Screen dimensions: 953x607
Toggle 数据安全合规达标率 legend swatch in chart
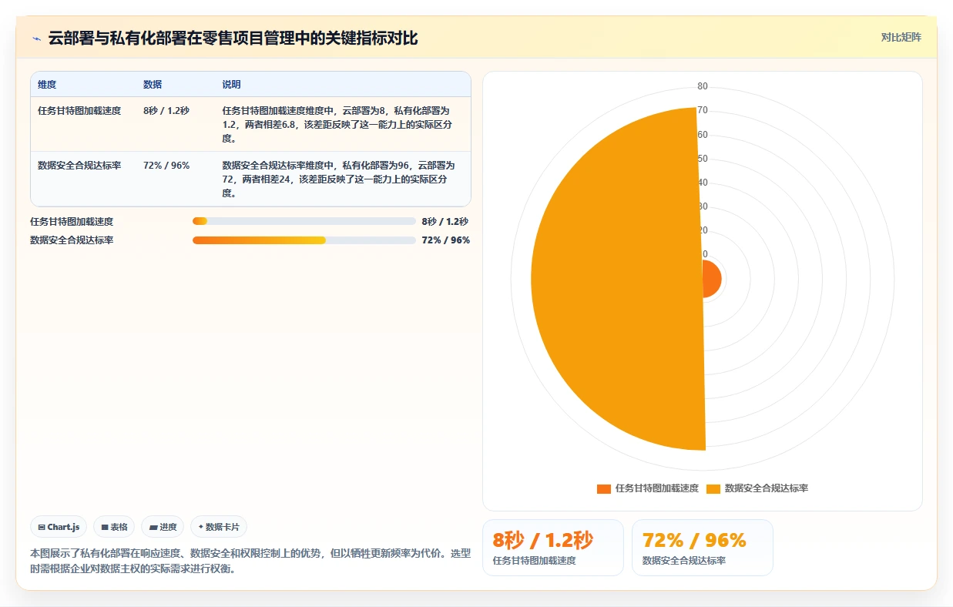click(713, 488)
